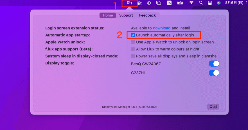Open Spotlight search magnifier
Image resolution: width=248 pixels, height=130 pixels.
pyautogui.click(x=201, y=3)
